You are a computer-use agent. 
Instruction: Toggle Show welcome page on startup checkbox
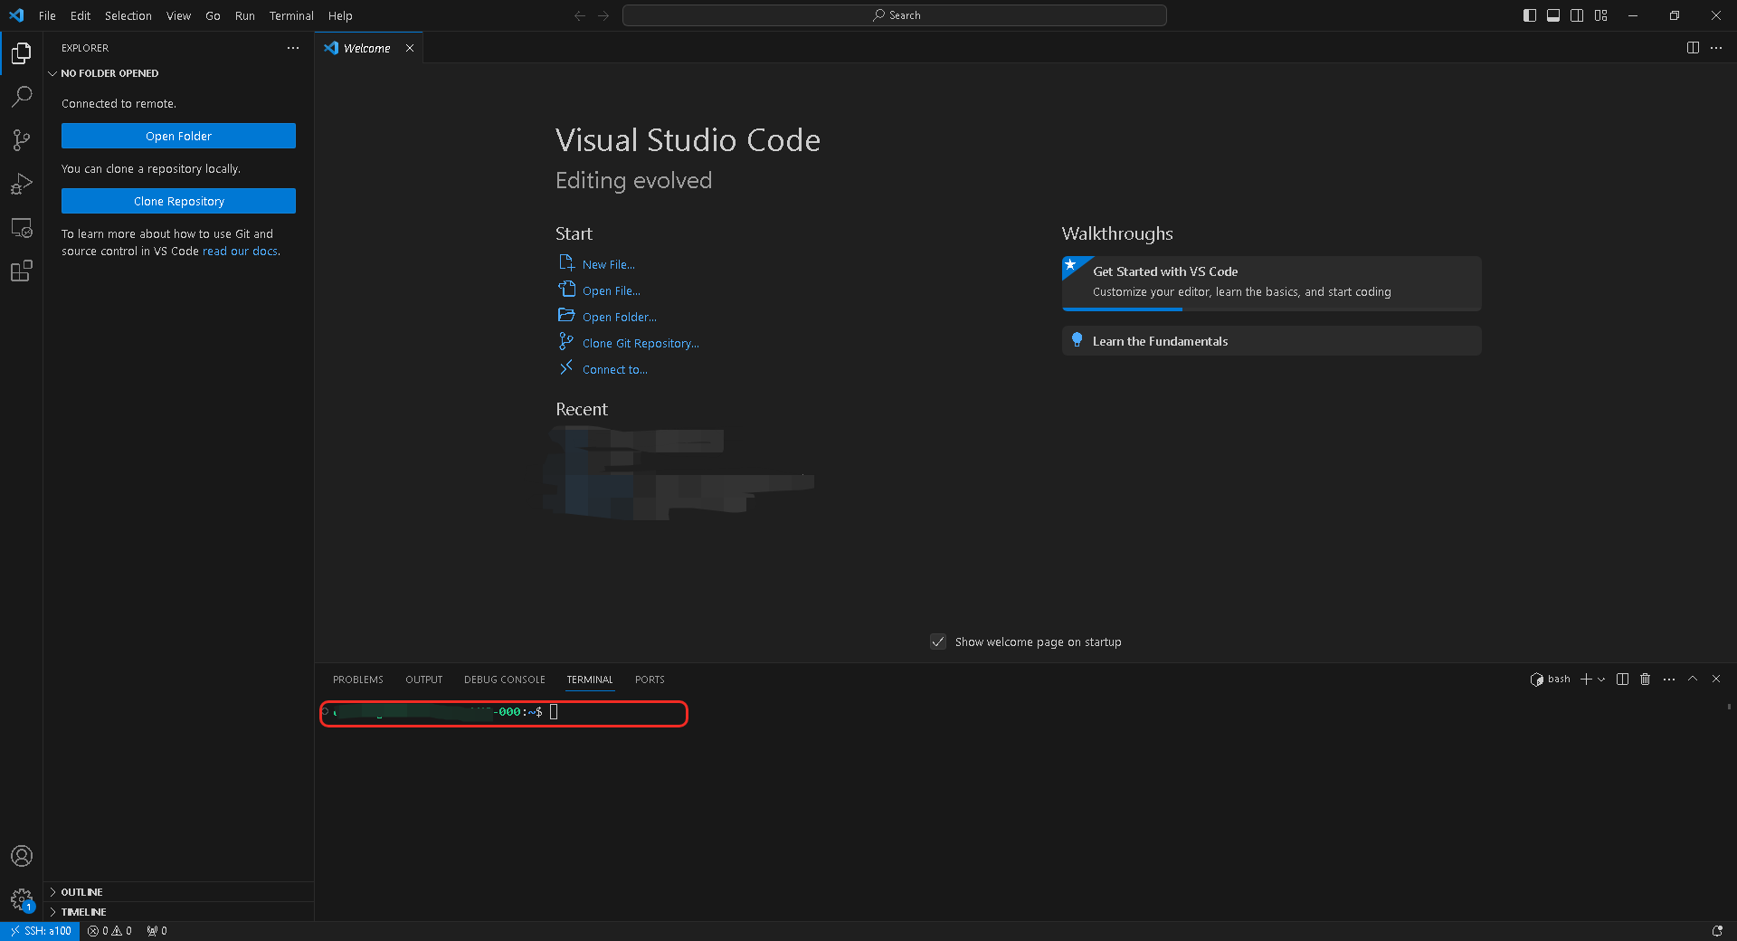point(938,642)
